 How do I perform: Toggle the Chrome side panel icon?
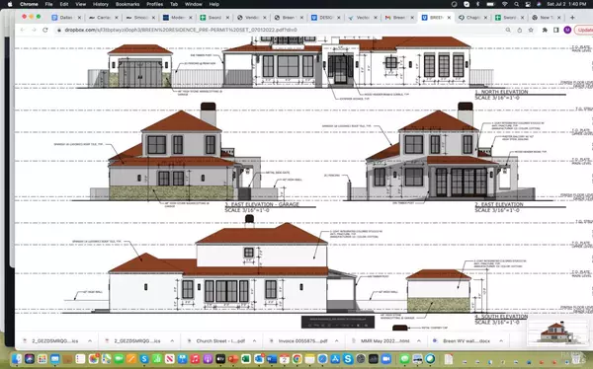click(555, 30)
